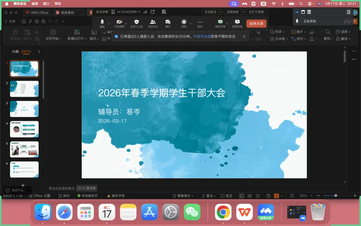Adjust the zoom slider in status bar
Viewport: 361px width, 226px height.
point(336,196)
